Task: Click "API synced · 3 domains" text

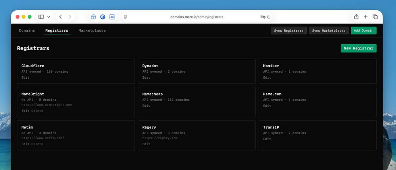Action: pos(285,100)
